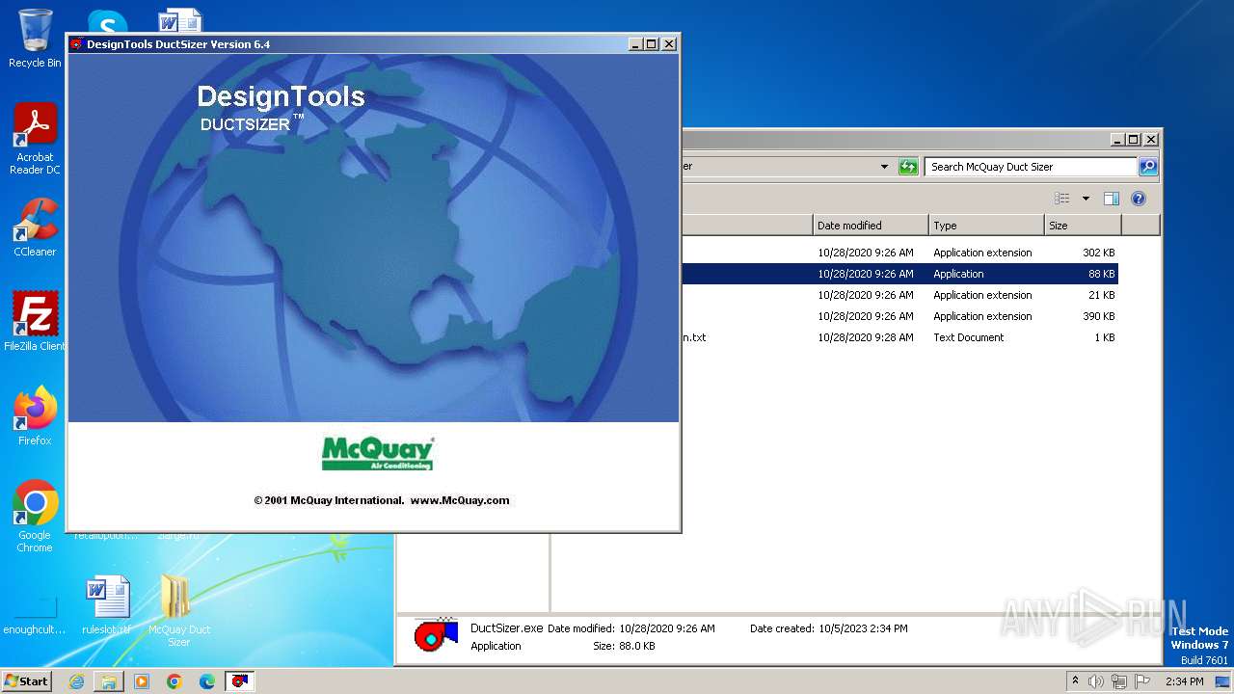Open the network tray icon
Image resolution: width=1234 pixels, height=694 pixels.
coord(1119,681)
